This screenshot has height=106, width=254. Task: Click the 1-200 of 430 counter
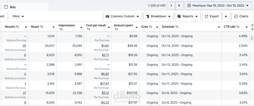click(x=157, y=5)
